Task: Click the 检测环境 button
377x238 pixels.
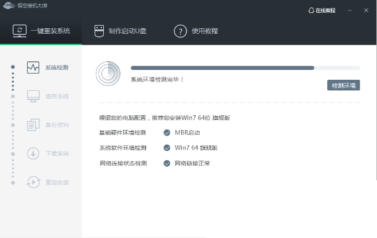Action: tap(343, 85)
